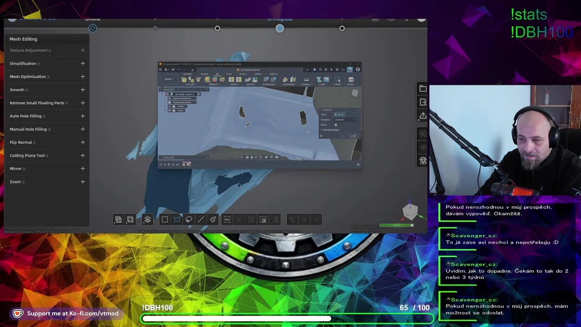581x327 pixels.
Task: Click the KONTROLA measure icon in Fusion ribbon
Action: point(306,79)
